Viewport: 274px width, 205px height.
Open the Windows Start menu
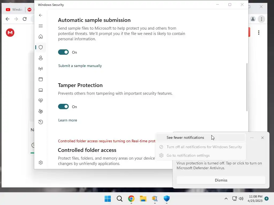108,199
